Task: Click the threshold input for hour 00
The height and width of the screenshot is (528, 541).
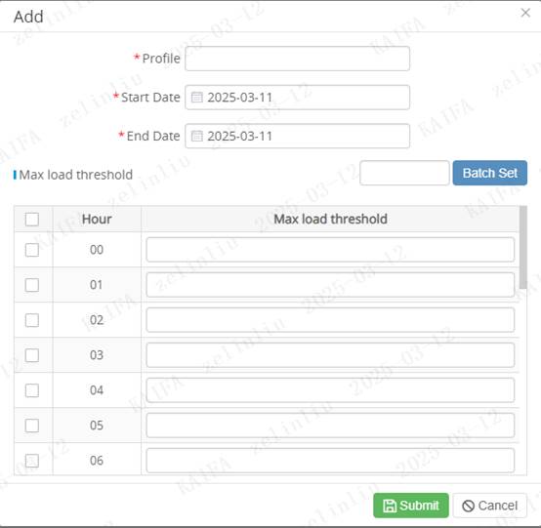Action: tap(330, 250)
